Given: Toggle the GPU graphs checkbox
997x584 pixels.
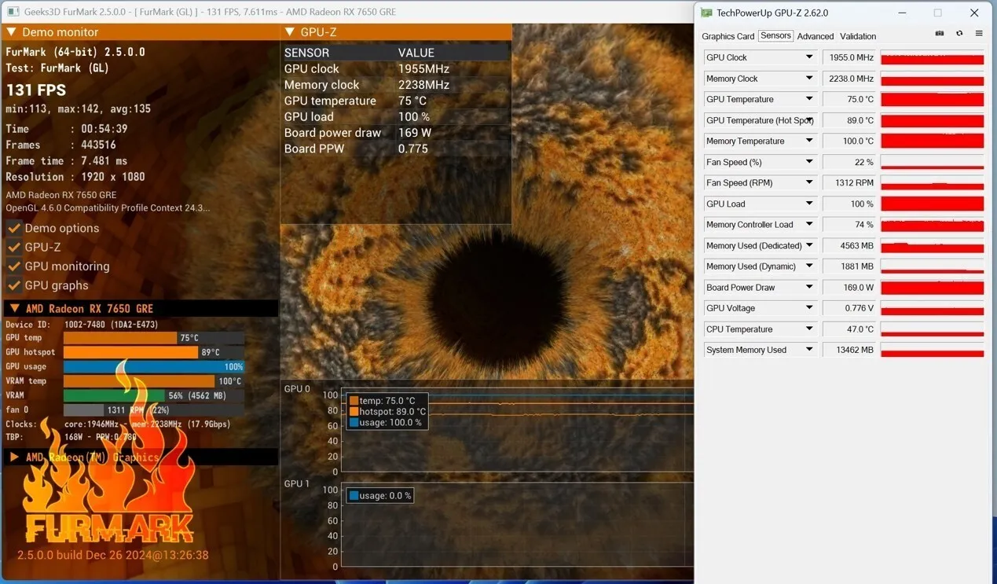Looking at the screenshot, I should point(13,285).
